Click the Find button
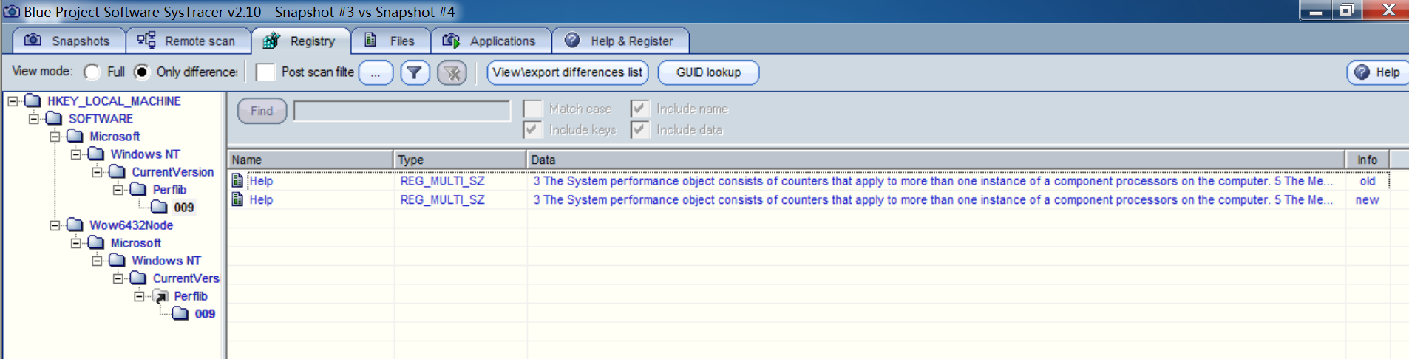 262,111
